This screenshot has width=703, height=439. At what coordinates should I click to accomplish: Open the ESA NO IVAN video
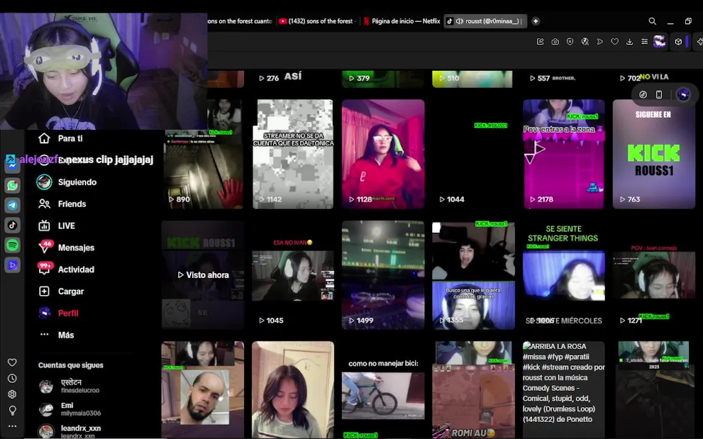point(293,275)
